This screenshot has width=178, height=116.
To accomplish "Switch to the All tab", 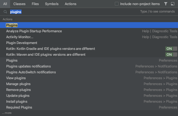I will pos(5,4).
